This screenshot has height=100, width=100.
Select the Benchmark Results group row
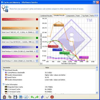(49, 70)
